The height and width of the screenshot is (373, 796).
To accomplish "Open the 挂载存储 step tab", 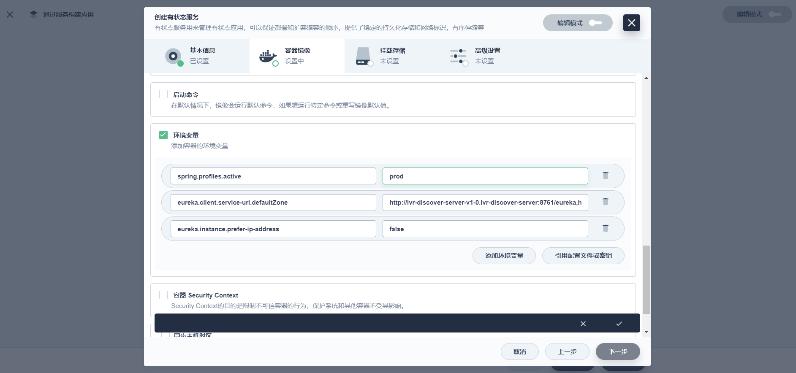I will click(x=392, y=56).
